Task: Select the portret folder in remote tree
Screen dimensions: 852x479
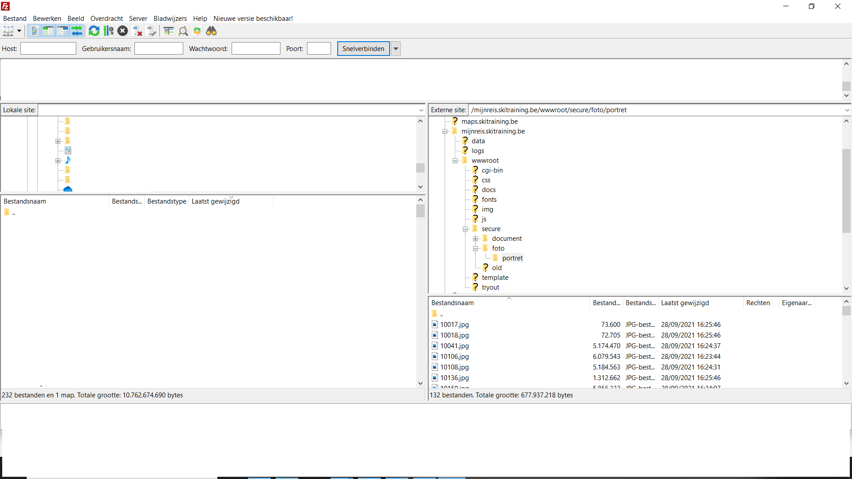Action: click(512, 258)
